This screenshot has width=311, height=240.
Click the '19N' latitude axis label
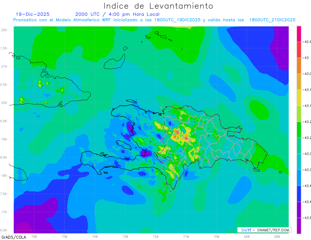[4, 139]
